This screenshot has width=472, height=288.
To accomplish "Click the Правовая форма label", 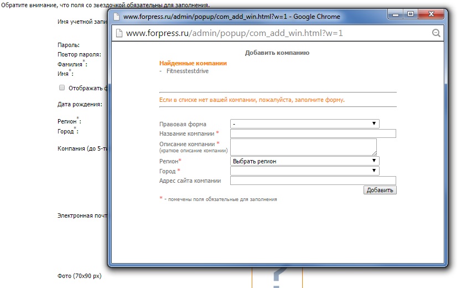I will click(183, 124).
